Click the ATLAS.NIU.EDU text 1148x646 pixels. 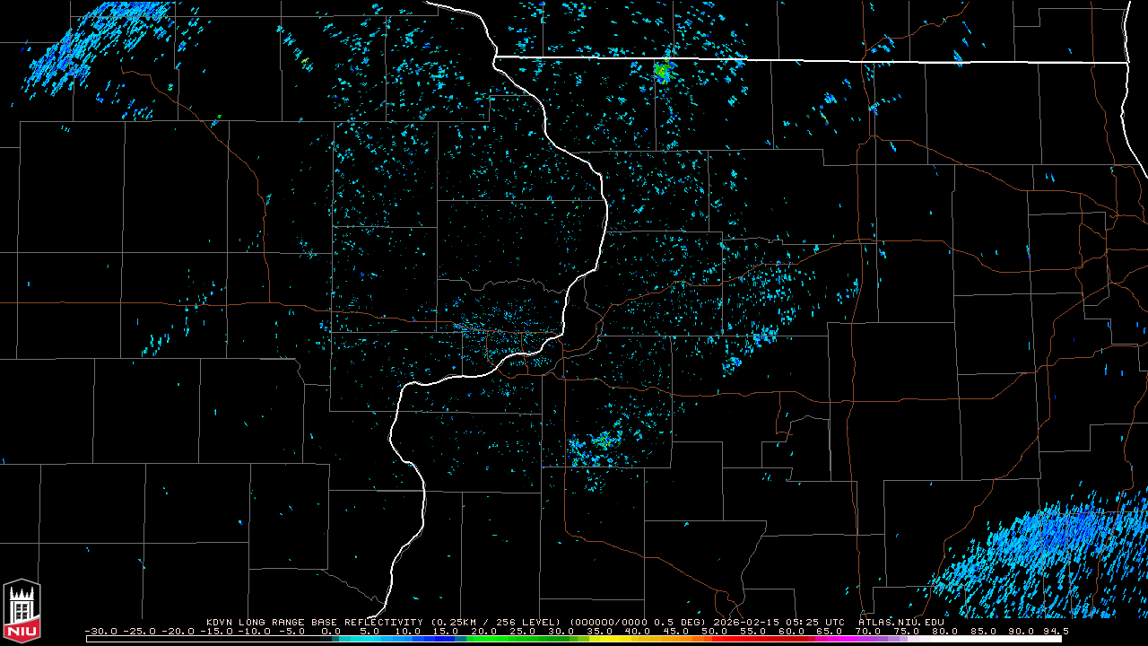[x=900, y=622]
